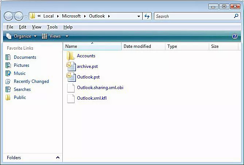Expand the arrow after Microsoft

(x=85, y=16)
